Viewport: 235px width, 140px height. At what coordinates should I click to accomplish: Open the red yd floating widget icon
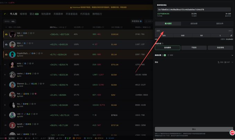tap(232, 132)
